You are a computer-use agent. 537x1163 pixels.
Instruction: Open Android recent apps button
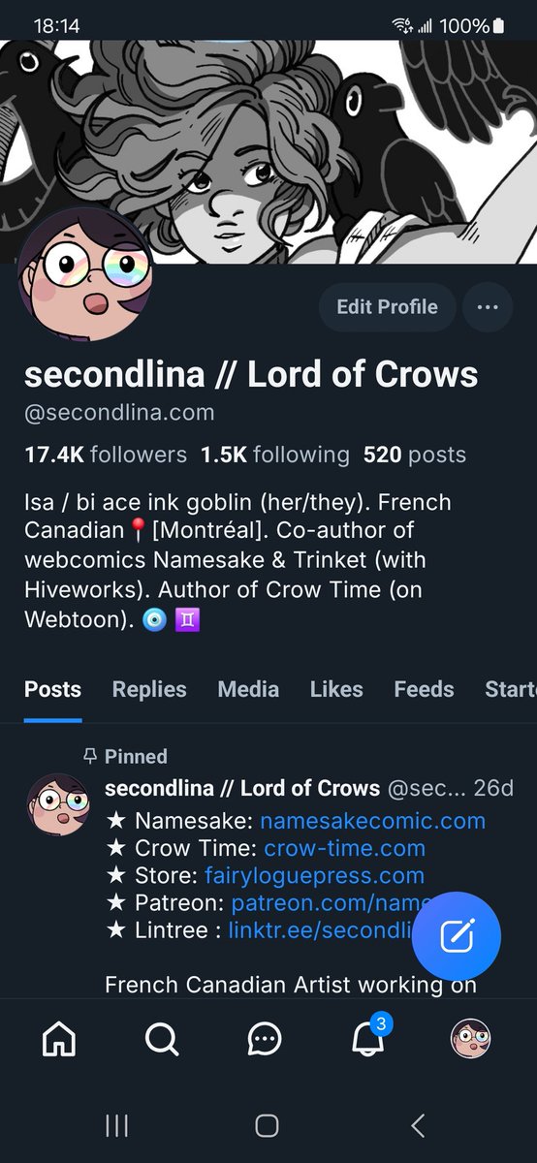[x=116, y=1125]
